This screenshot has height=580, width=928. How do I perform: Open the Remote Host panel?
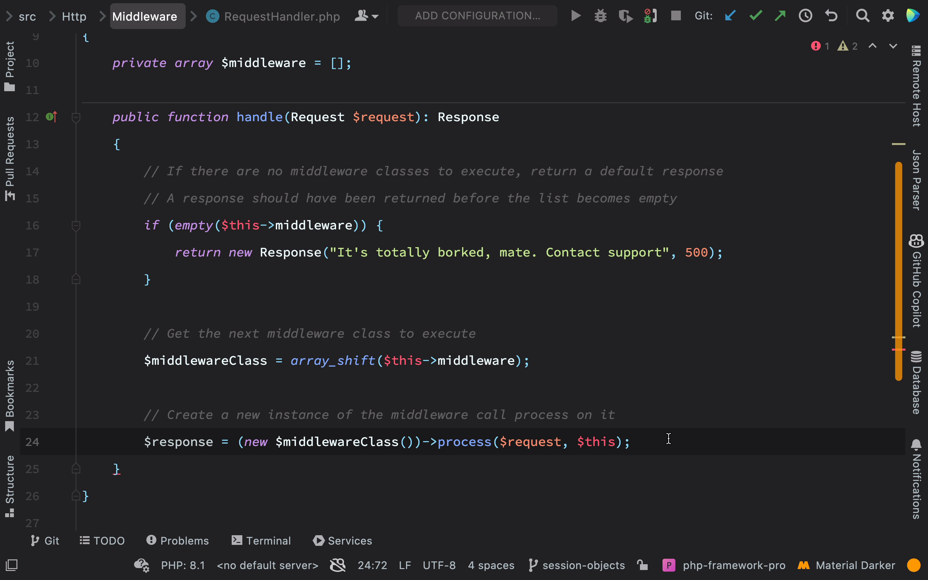point(916,86)
